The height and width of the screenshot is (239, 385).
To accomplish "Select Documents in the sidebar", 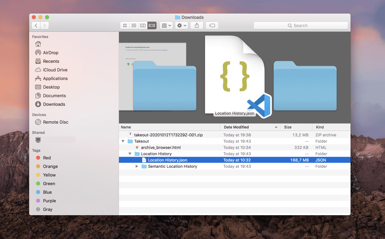I will coord(54,96).
